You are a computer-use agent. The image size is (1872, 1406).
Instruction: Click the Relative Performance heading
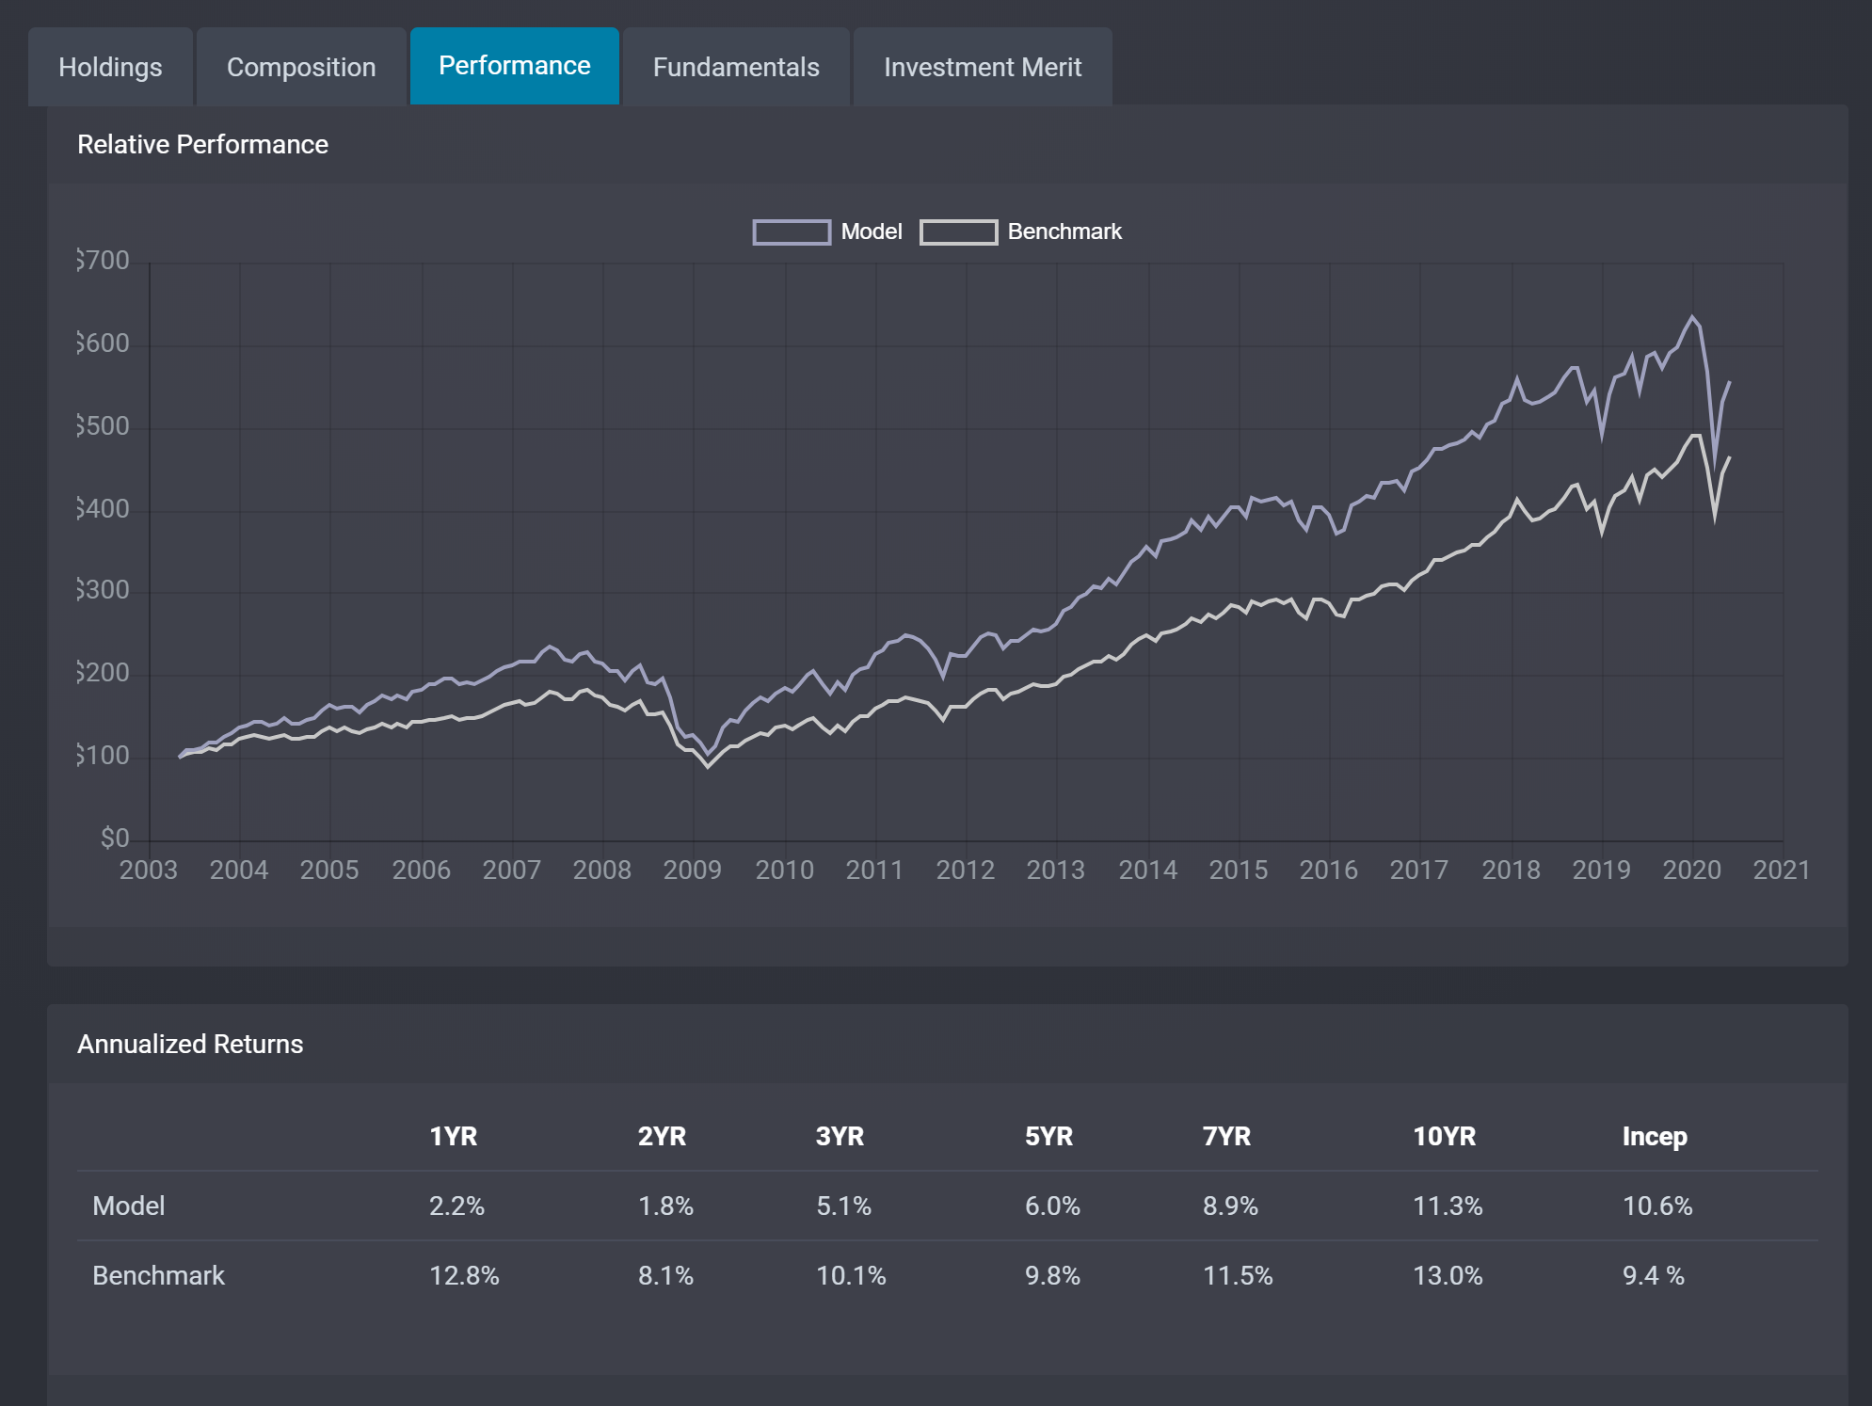click(x=202, y=144)
